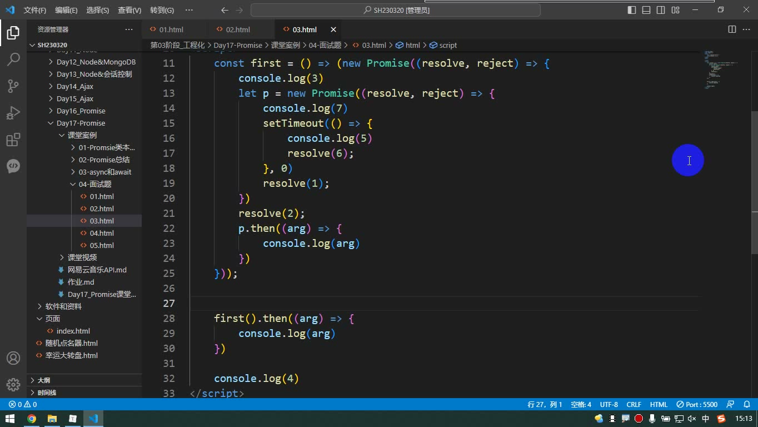The width and height of the screenshot is (758, 427).
Task: Open the Windows Start menu
Action: pyautogui.click(x=10, y=419)
